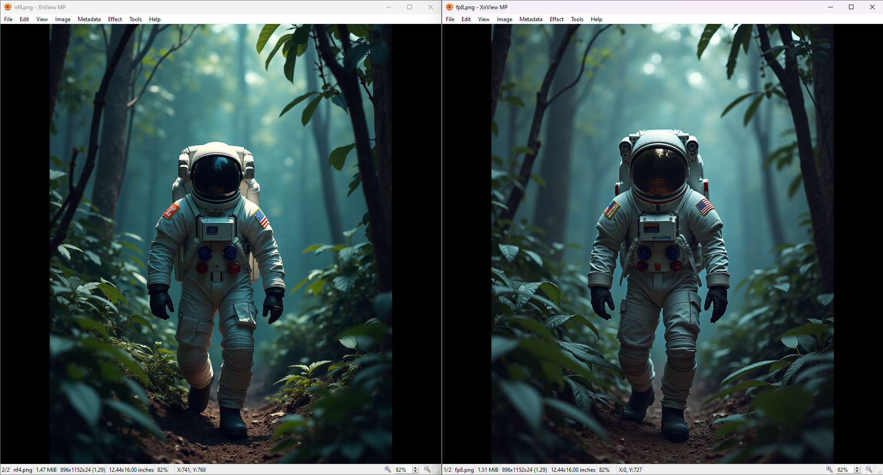The width and height of the screenshot is (883, 475).
Task: Open Help menu in nf4.png window
Action: [155, 19]
